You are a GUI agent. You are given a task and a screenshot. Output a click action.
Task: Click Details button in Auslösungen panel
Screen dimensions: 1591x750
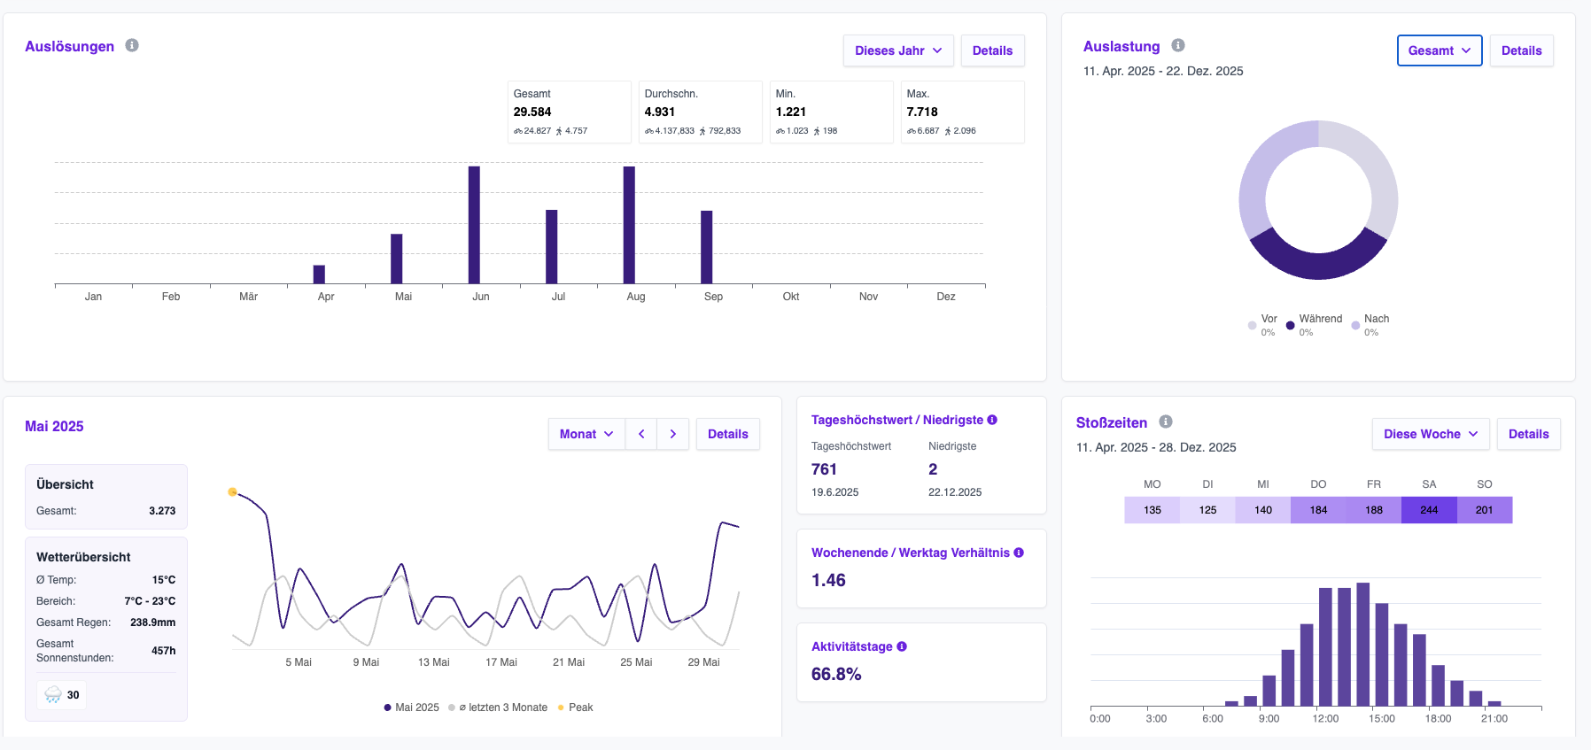point(992,50)
